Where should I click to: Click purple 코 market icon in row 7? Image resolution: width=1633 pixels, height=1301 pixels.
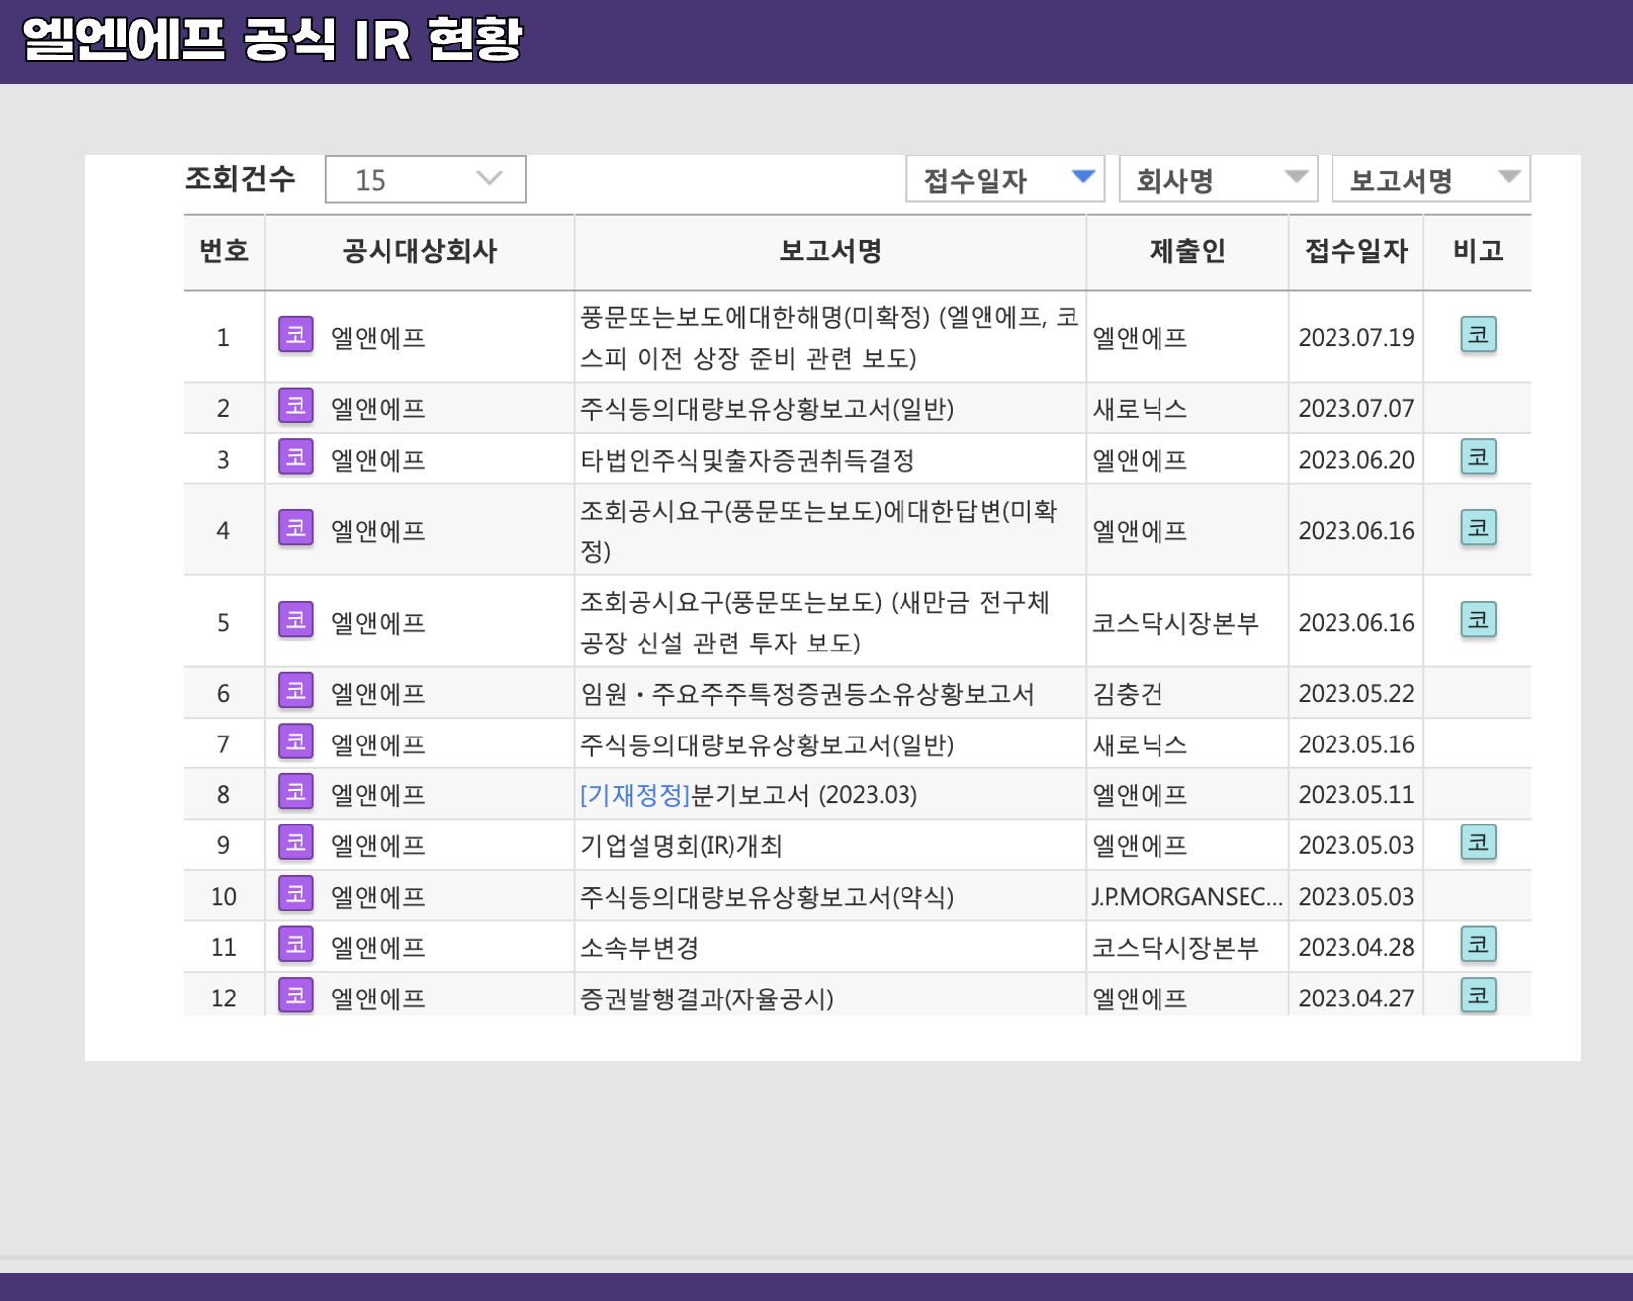(296, 741)
